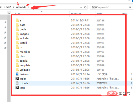Image resolution: width=133 pixels, height=102 pixels.
Task: Open the data folder icon
Action: 17,25
